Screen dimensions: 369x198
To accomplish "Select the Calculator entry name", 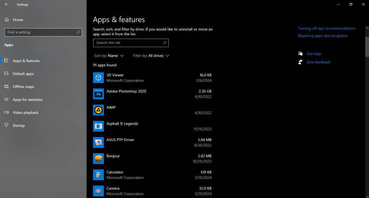I will click(x=115, y=172).
